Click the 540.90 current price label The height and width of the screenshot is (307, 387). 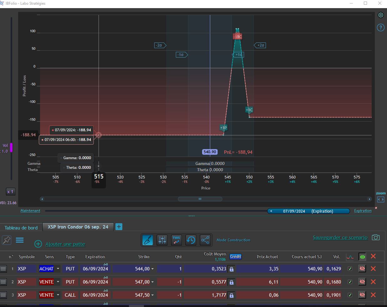210,152
